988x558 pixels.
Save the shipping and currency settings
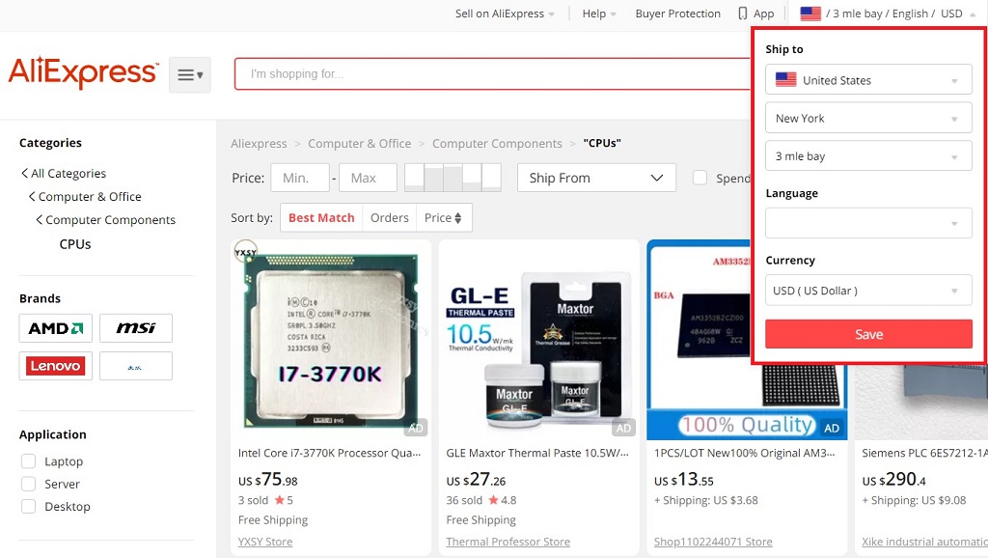868,334
